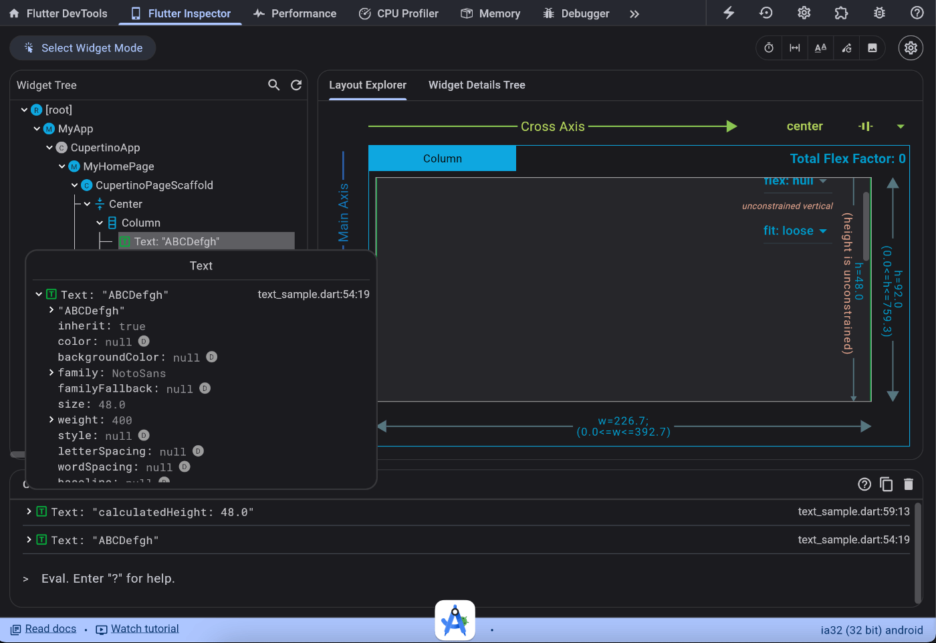936x643 pixels.
Task: Open the Debugger tab
Action: [576, 13]
